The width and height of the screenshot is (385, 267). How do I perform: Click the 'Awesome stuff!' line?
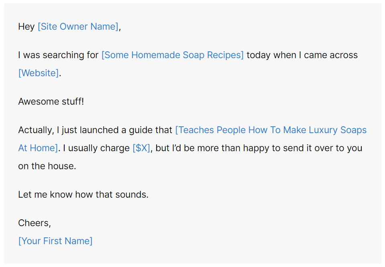click(51, 101)
